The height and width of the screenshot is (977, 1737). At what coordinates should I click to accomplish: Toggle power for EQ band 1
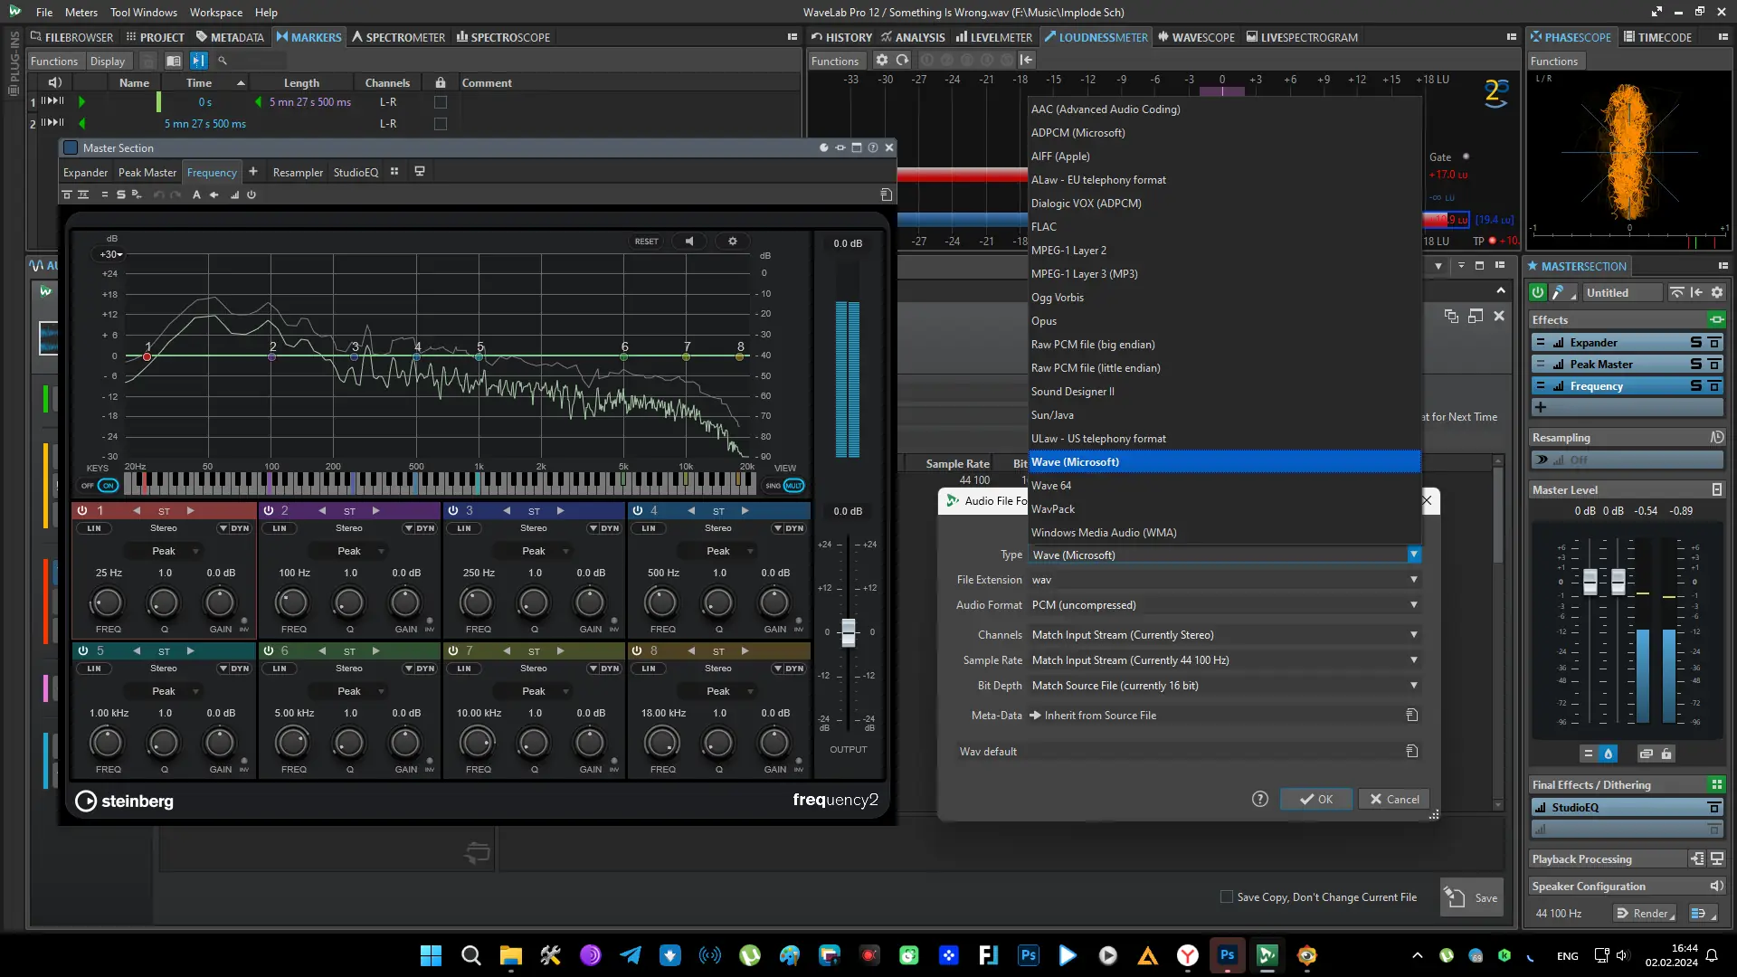click(82, 511)
